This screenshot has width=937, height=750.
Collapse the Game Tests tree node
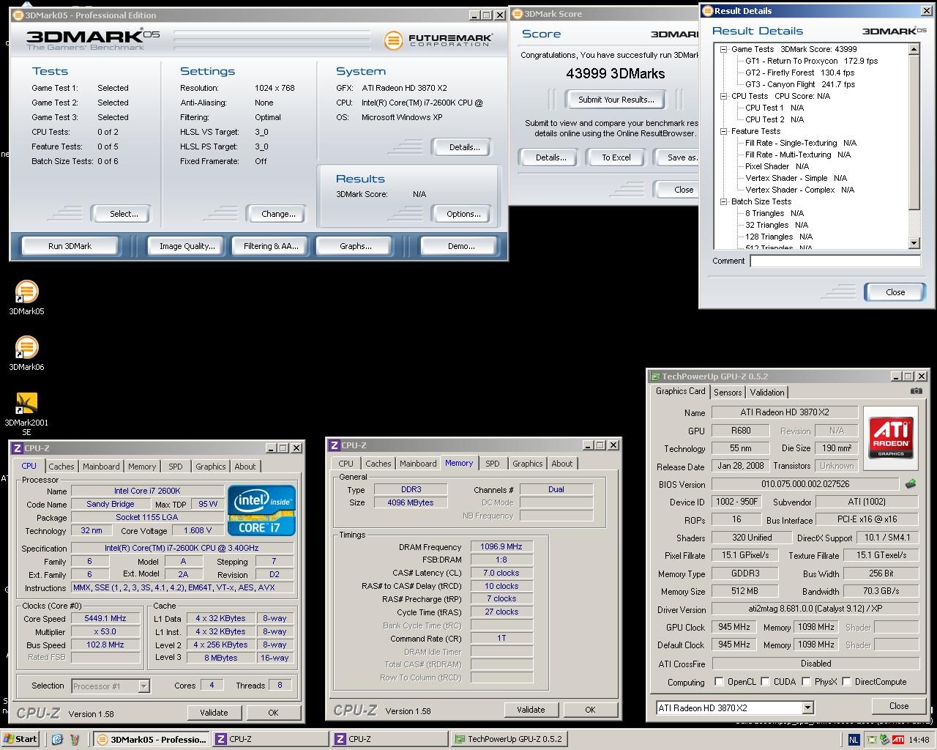[x=723, y=49]
